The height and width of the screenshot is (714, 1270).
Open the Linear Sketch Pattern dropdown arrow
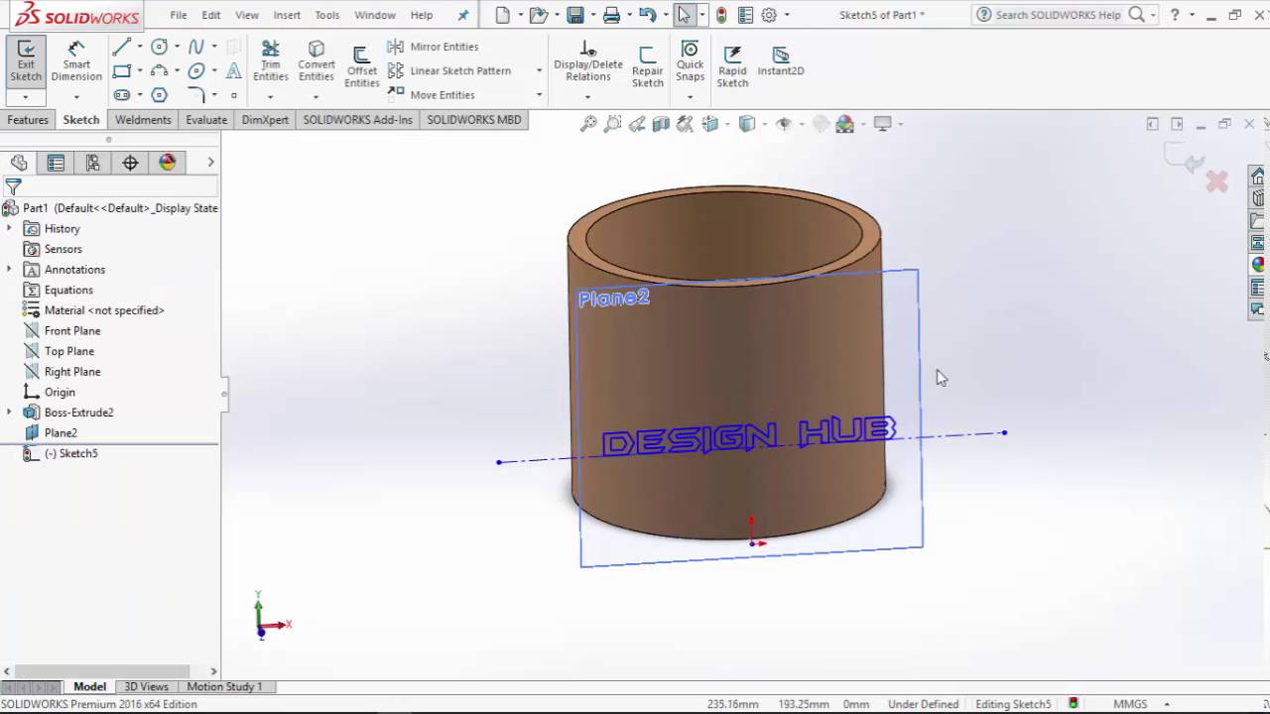click(539, 71)
